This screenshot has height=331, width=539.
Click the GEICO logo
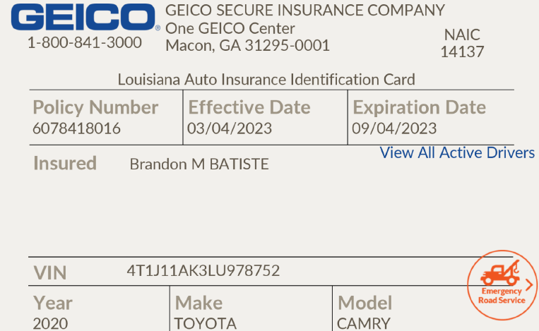click(83, 17)
